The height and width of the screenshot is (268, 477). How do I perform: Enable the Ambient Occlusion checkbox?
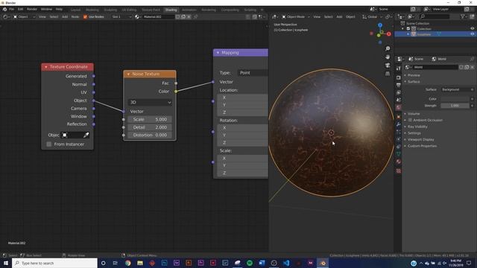click(x=410, y=120)
